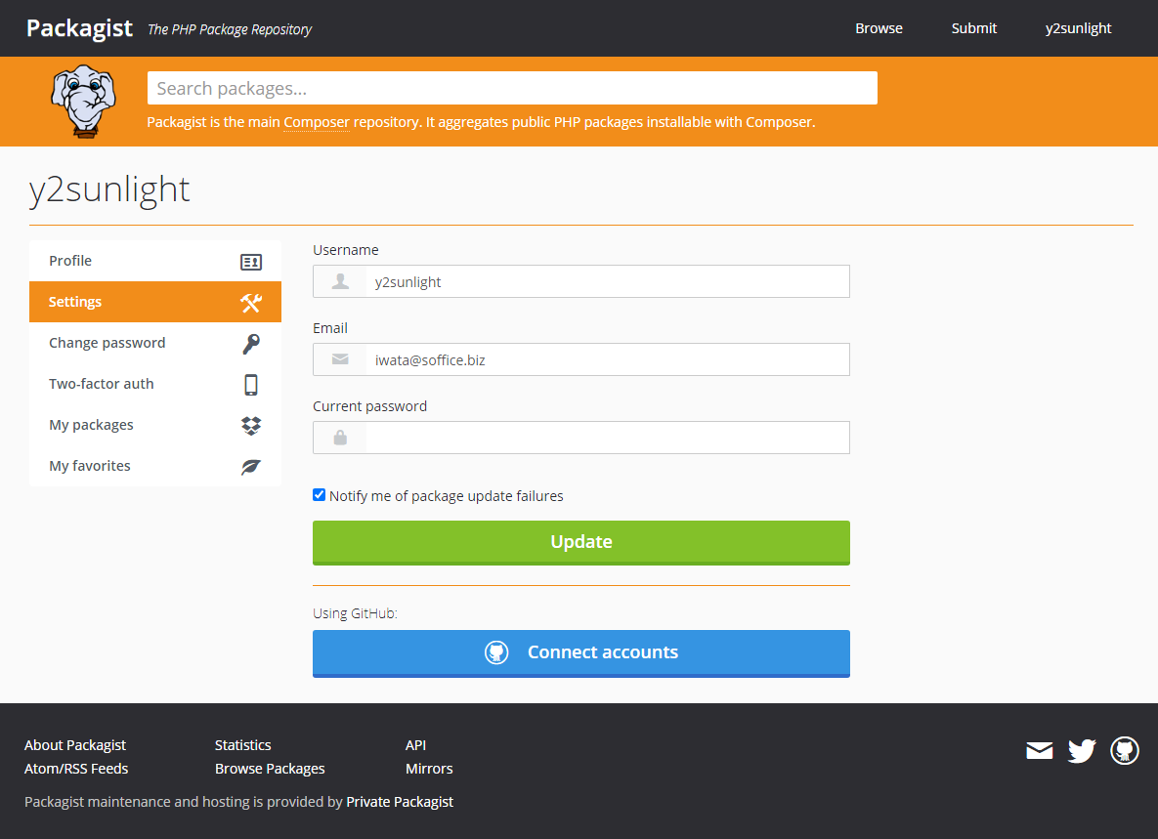The height and width of the screenshot is (839, 1158).
Task: Follow the Composer link in the banner
Action: coord(317,122)
